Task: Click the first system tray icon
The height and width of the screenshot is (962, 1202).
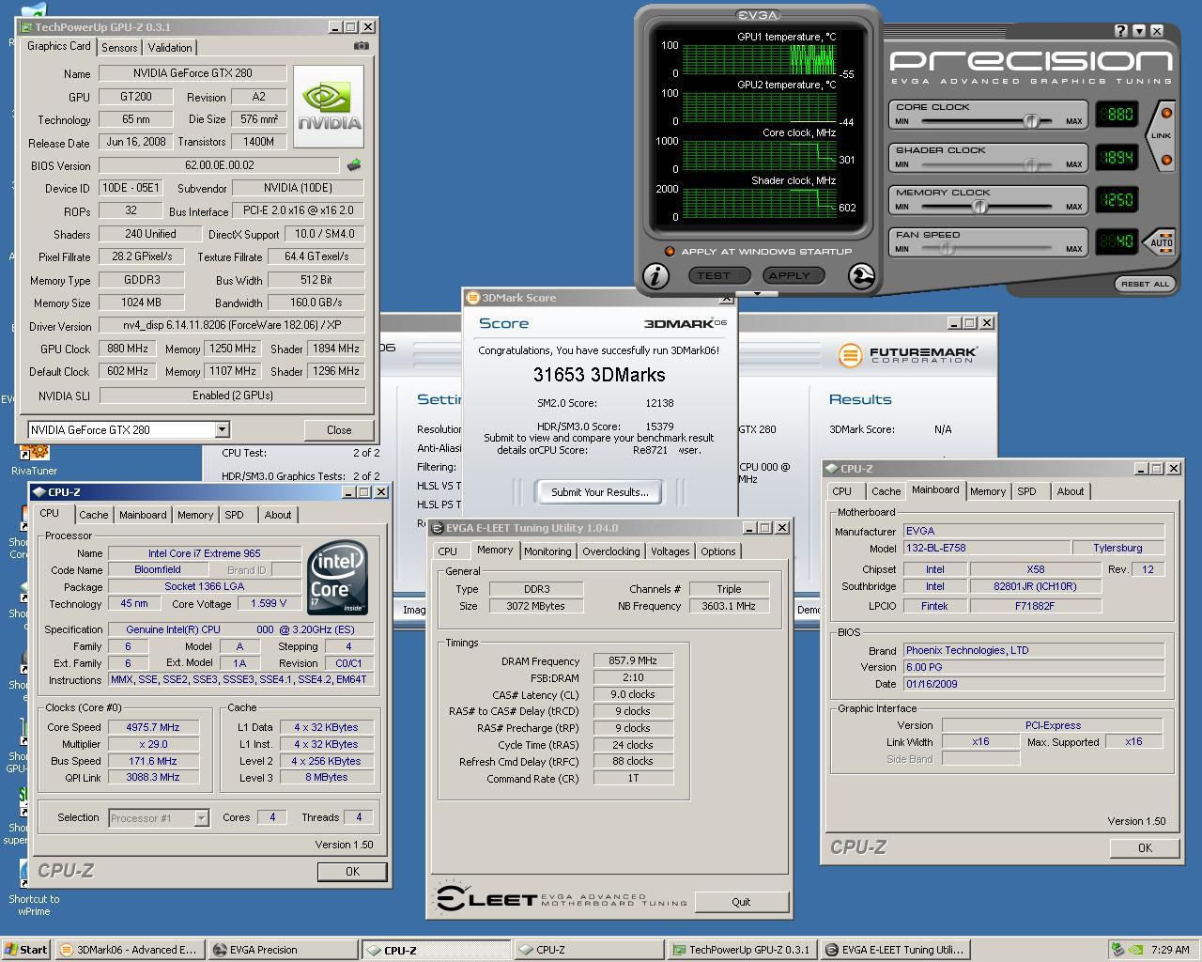Action: pos(1117,950)
